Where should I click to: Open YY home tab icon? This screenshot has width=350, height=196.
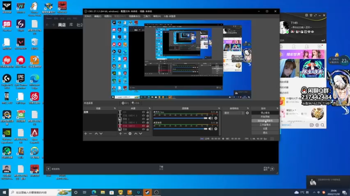pyautogui.click(x=281, y=46)
